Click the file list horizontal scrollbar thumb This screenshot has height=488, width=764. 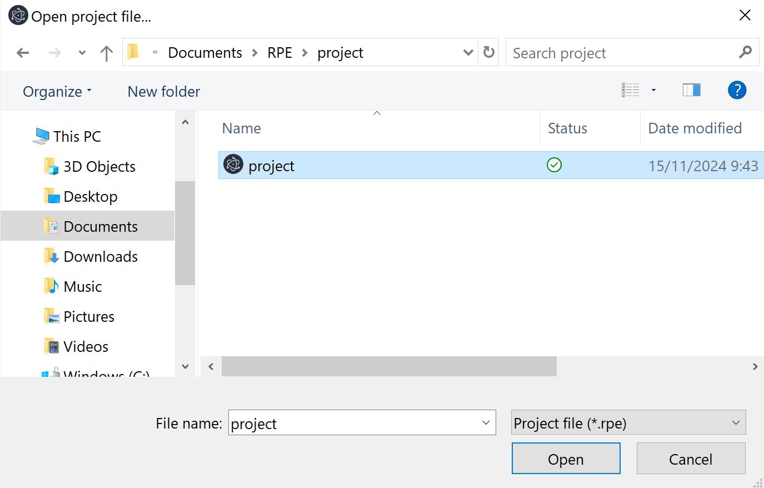389,366
